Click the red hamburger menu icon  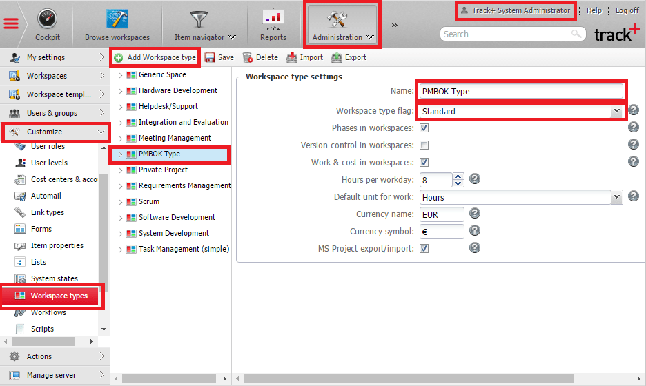click(11, 23)
